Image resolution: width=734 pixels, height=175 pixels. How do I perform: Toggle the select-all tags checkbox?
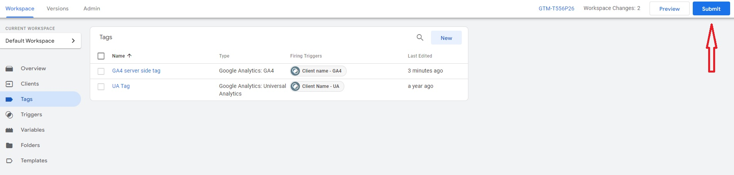(101, 56)
